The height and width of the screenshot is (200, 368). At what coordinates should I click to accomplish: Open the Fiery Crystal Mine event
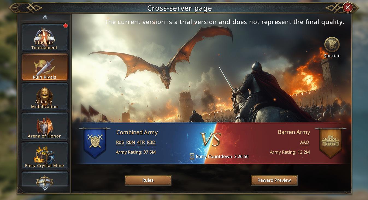(x=45, y=156)
